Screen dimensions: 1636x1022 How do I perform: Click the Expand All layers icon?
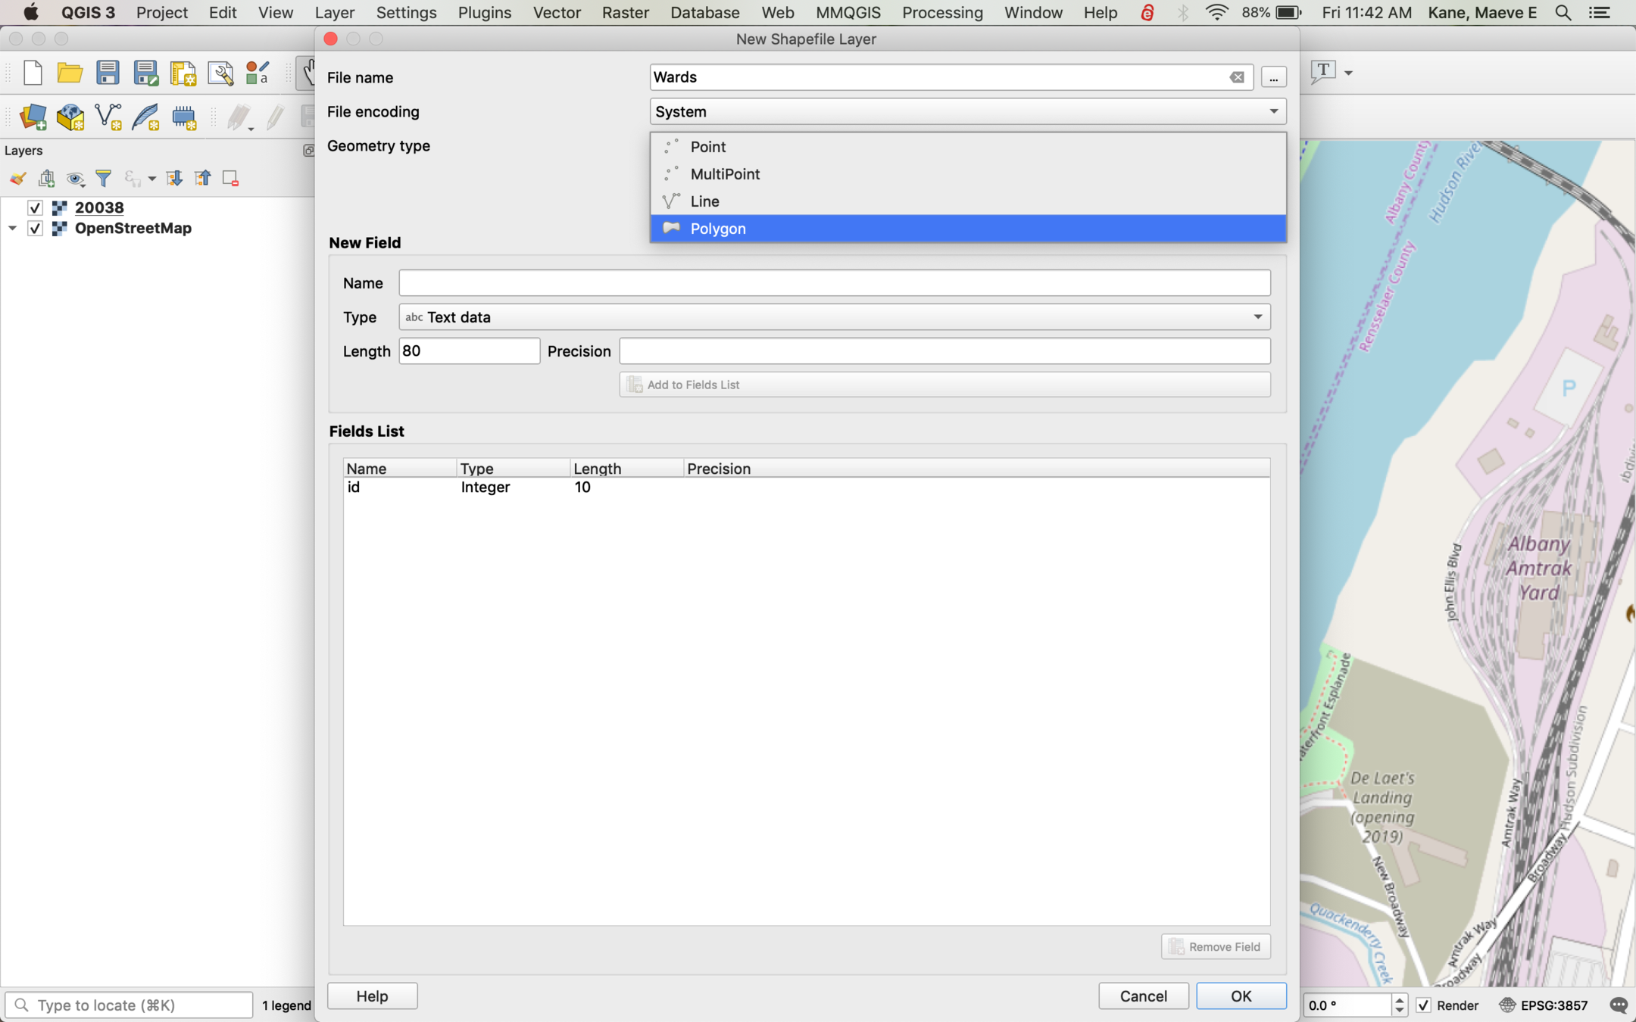click(174, 178)
